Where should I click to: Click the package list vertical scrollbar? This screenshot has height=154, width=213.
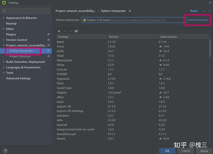210,48
